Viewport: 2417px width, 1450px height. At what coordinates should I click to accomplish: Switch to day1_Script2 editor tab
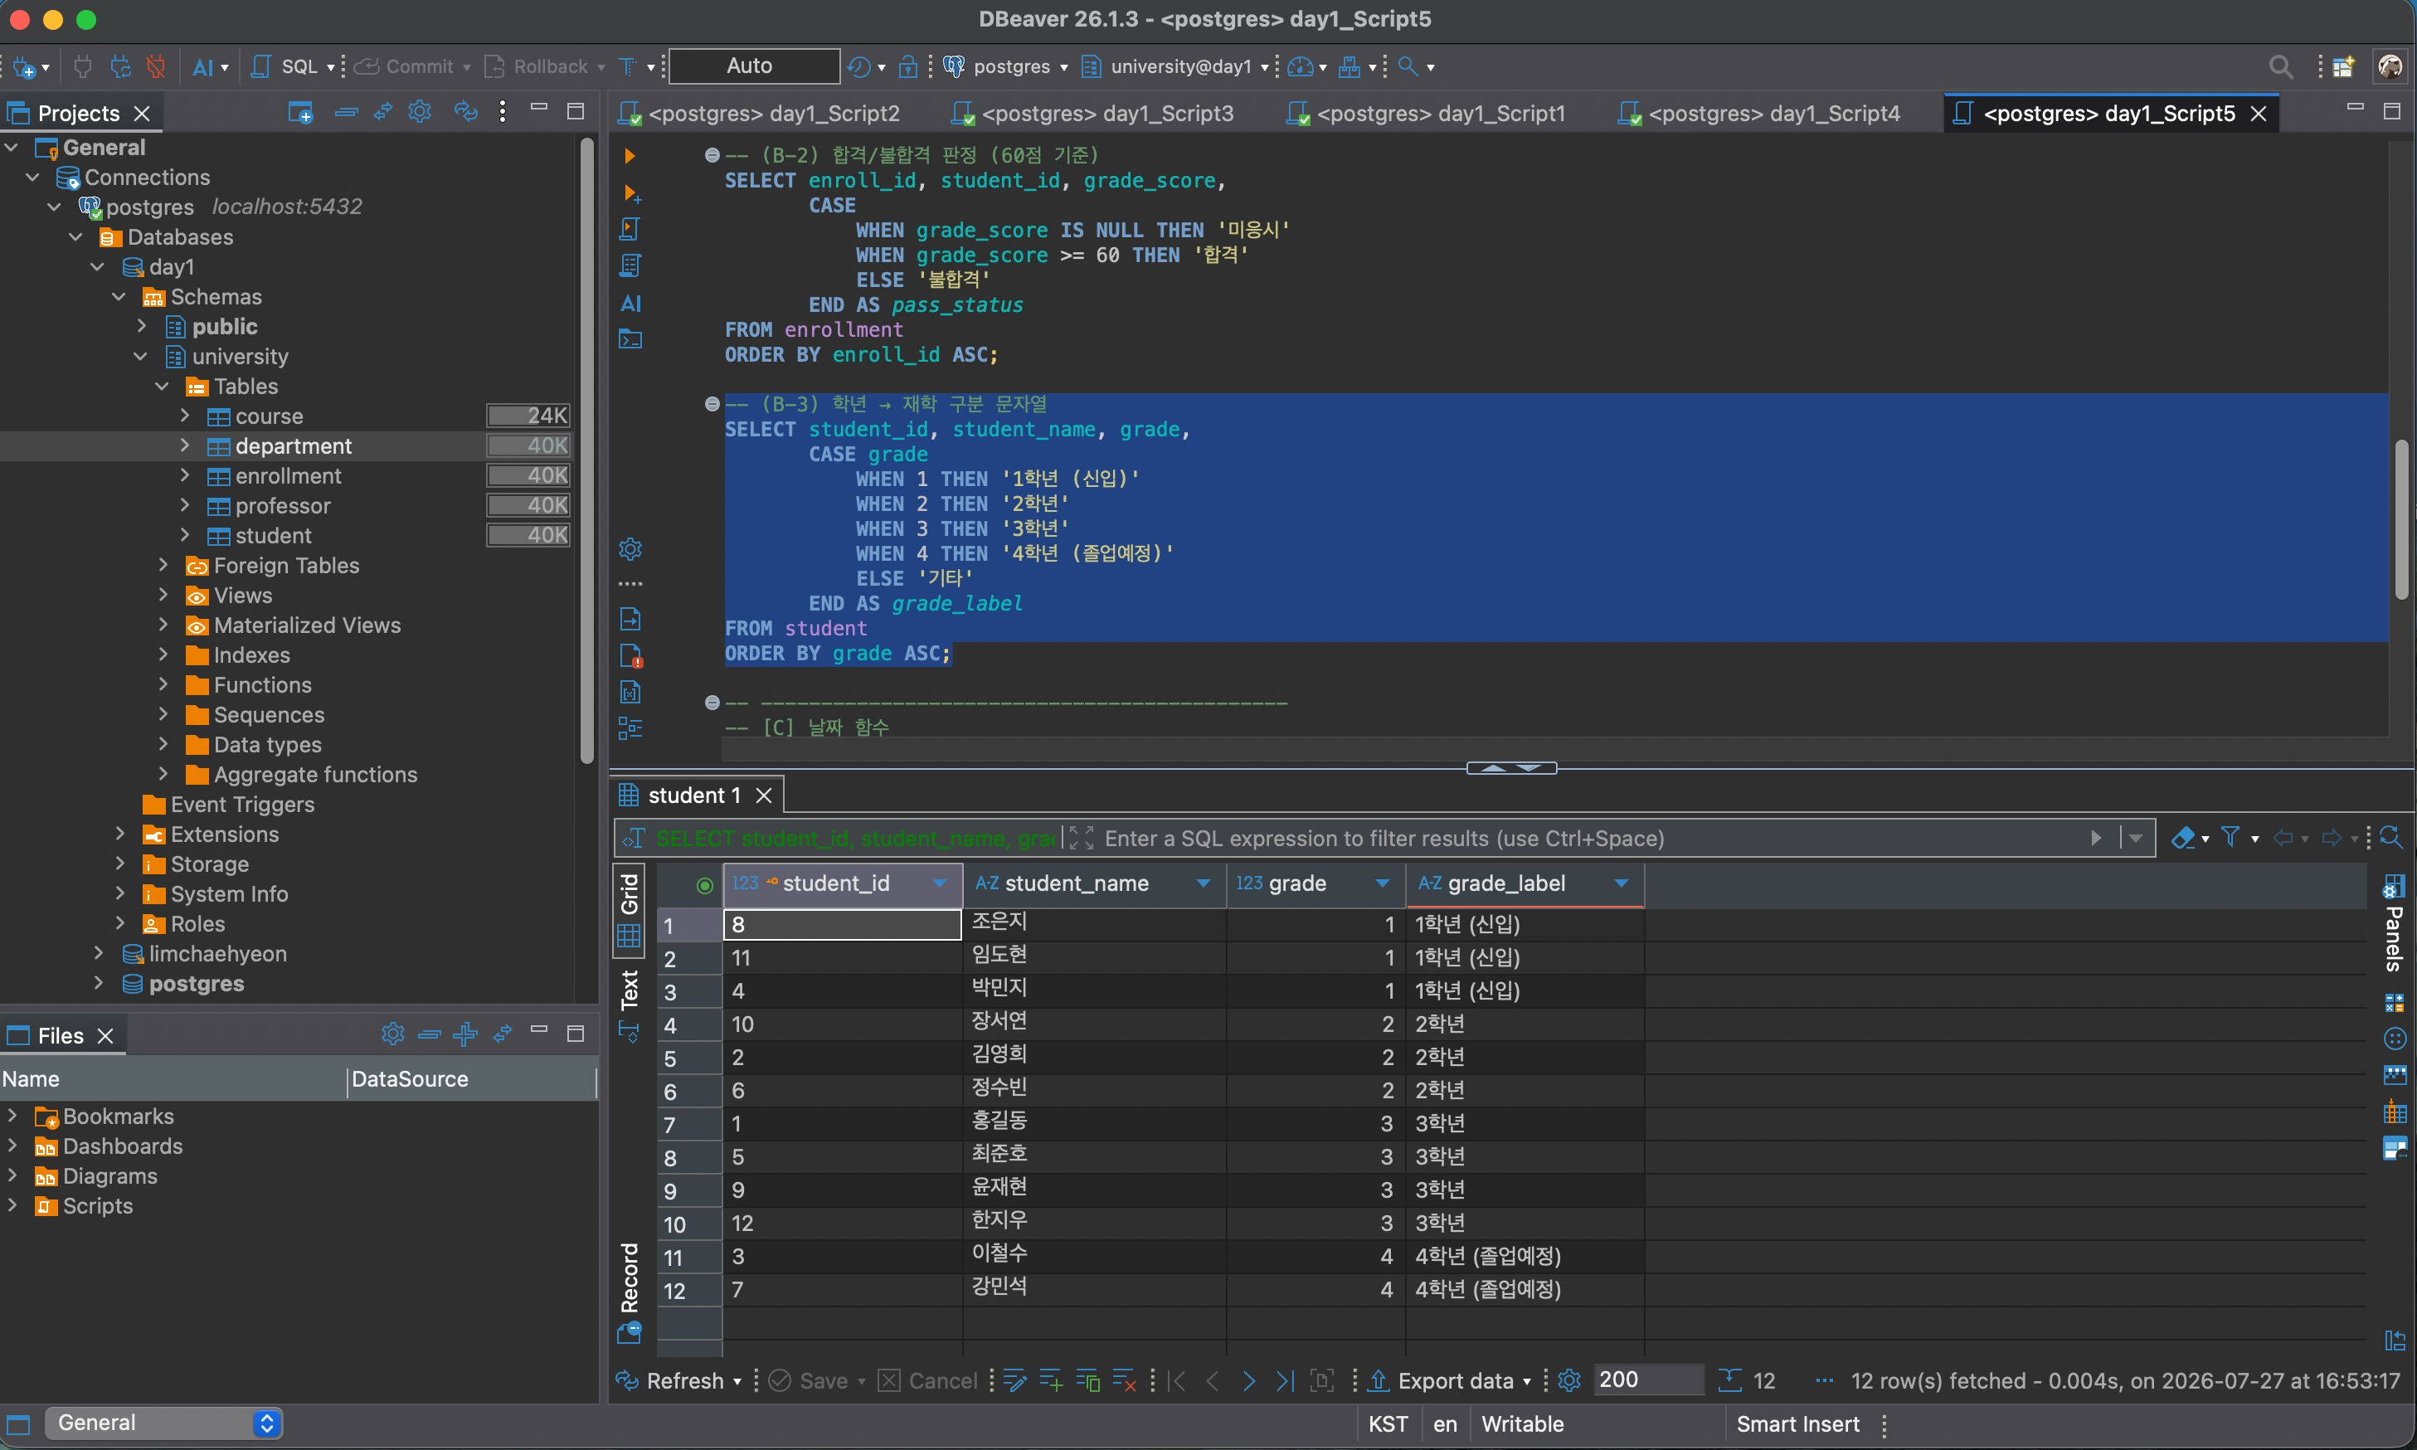coord(760,114)
